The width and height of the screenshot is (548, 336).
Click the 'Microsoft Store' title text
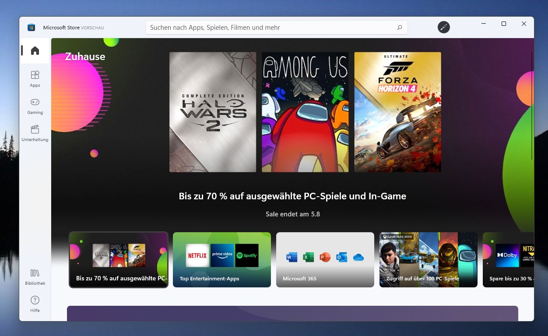click(61, 28)
